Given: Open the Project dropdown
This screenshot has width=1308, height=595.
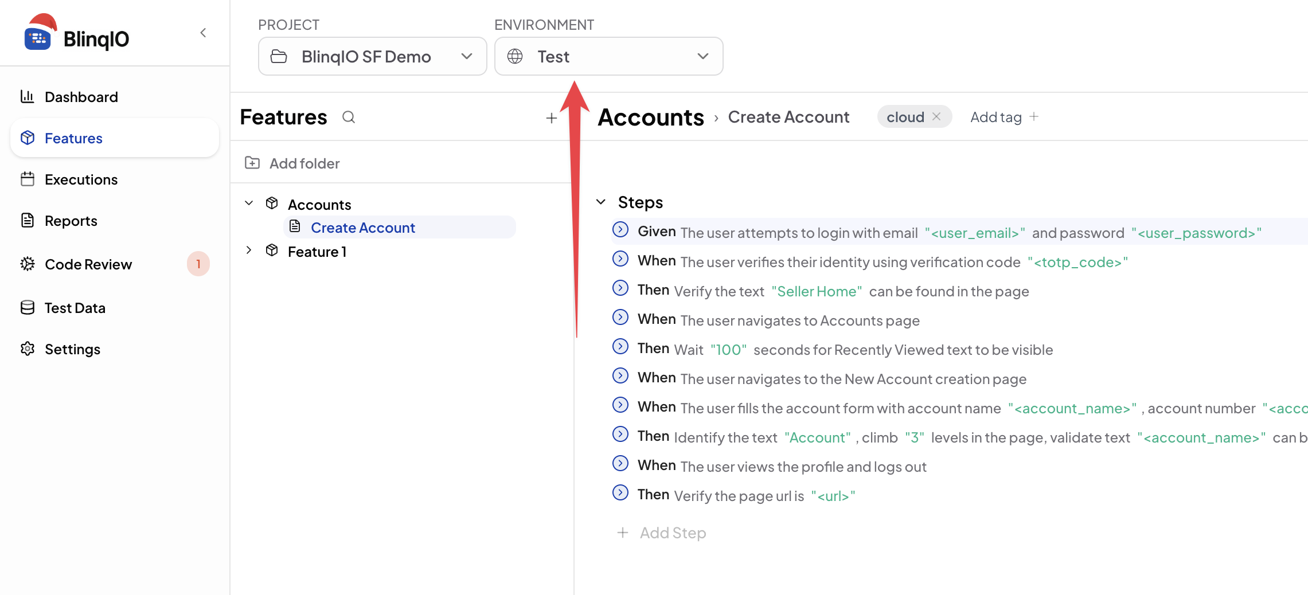Looking at the screenshot, I should pyautogui.click(x=373, y=56).
